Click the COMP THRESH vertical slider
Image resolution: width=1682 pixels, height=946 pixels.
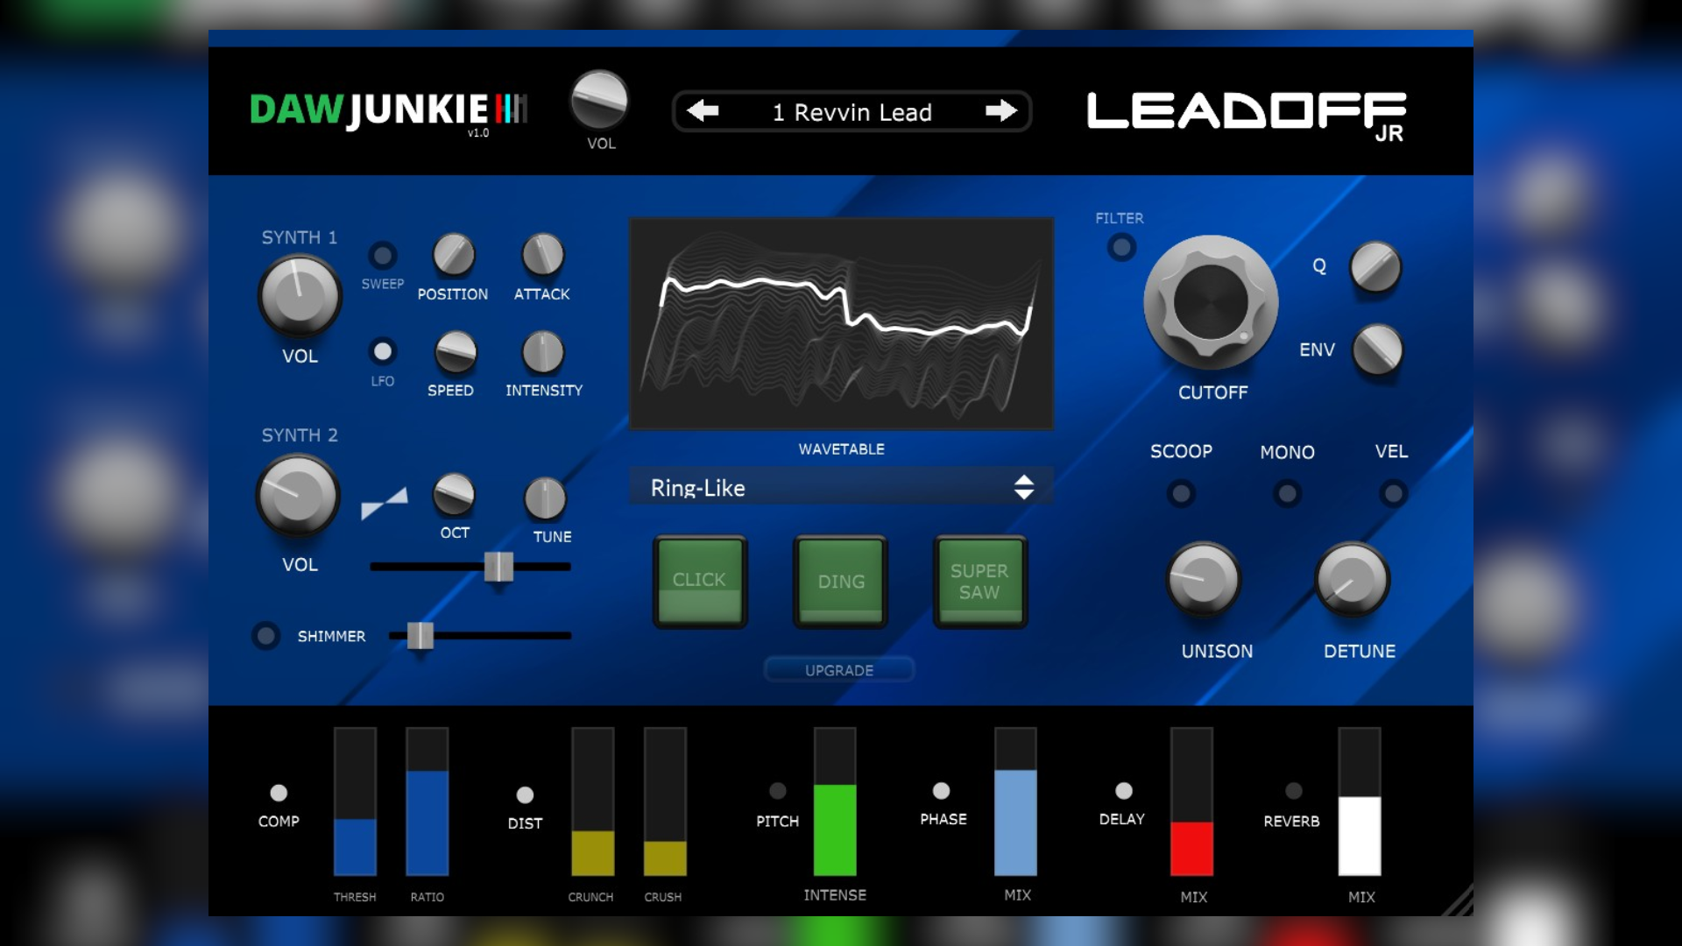355,801
